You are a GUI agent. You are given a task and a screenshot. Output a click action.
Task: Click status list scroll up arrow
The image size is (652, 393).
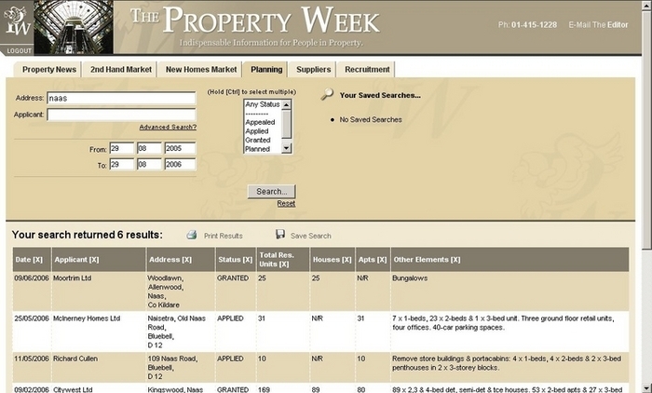pyautogui.click(x=286, y=105)
